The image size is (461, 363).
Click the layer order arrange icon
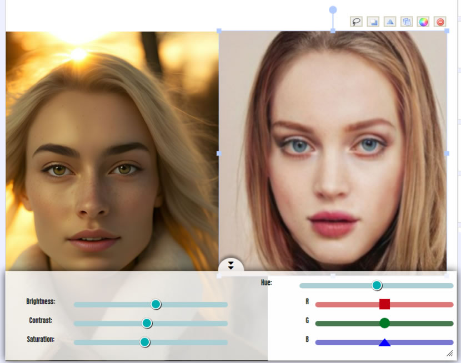373,22
